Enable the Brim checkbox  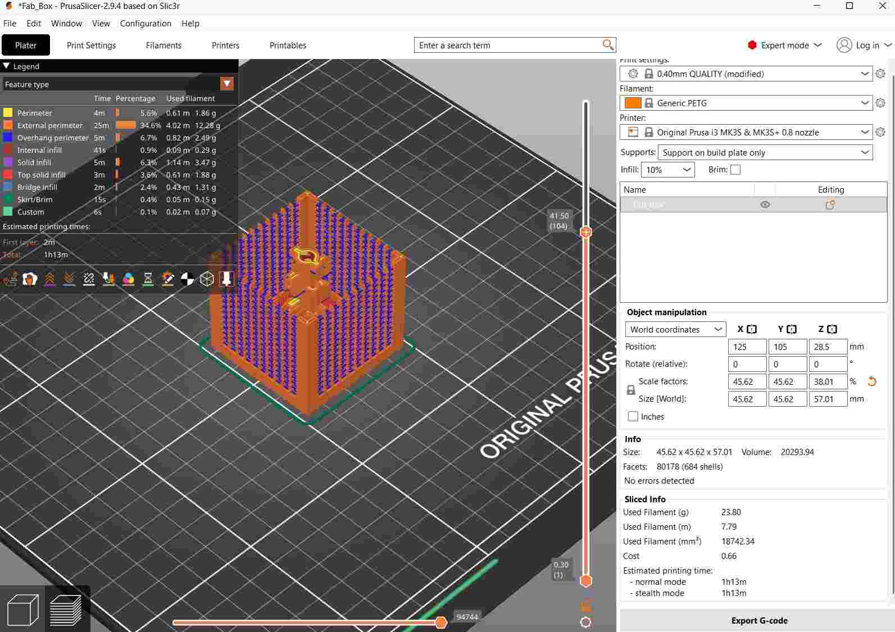pos(735,170)
